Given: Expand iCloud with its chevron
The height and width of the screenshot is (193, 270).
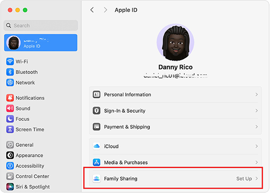Looking at the screenshot, I should click(x=257, y=146).
